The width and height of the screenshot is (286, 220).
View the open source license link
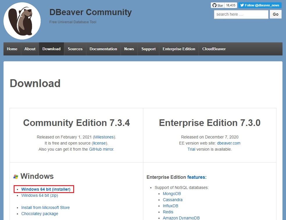[x=99, y=143]
